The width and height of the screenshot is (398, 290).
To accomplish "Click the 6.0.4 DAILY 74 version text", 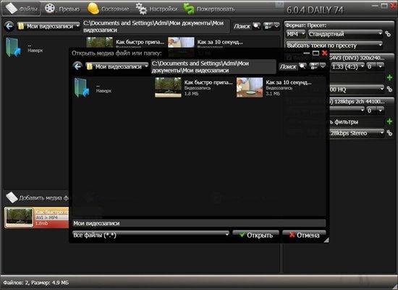I will point(315,10).
